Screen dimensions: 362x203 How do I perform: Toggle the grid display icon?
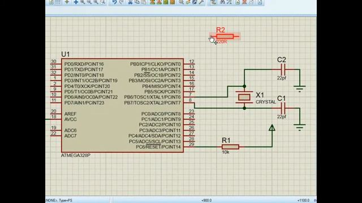58,2
